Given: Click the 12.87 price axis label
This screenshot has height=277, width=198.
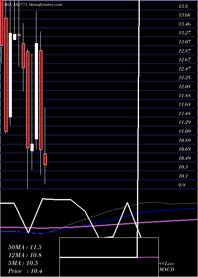Looking at the screenshot, I should click(185, 51).
